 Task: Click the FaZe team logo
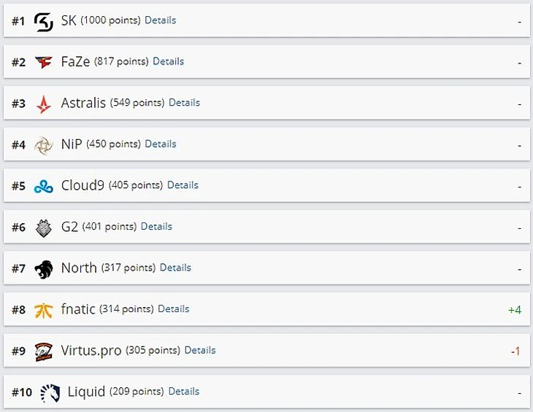44,62
